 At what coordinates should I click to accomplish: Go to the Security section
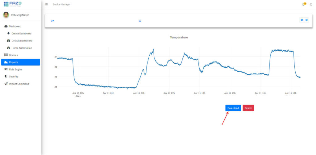click(14, 77)
